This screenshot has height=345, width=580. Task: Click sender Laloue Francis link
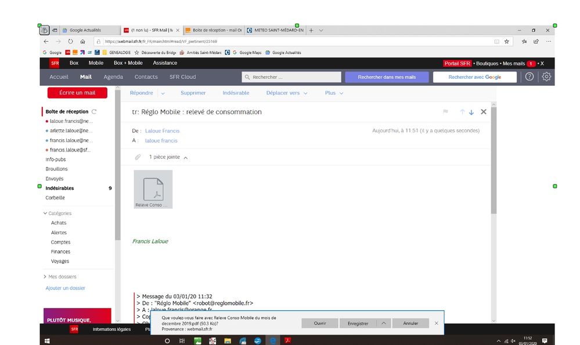pyautogui.click(x=162, y=131)
